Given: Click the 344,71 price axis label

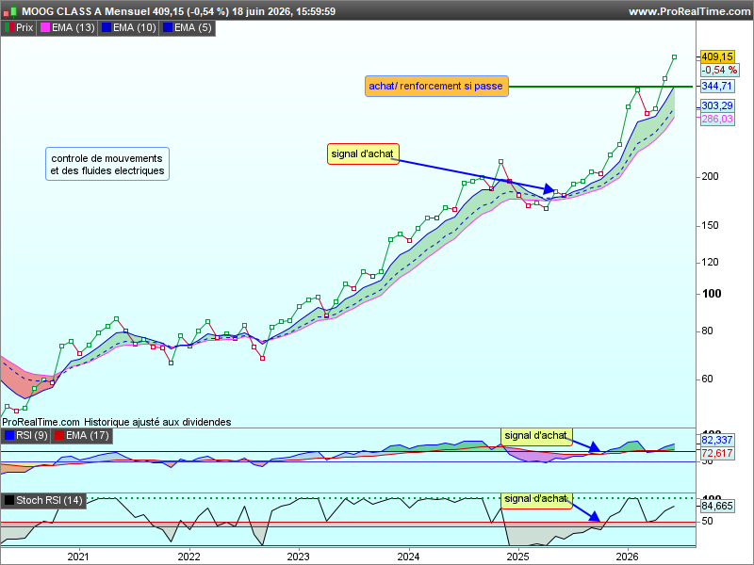Looking at the screenshot, I should 717,87.
